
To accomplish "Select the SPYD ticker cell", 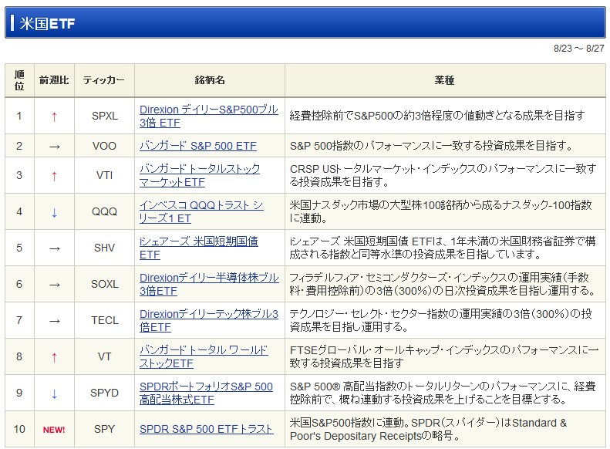I will (x=105, y=393).
